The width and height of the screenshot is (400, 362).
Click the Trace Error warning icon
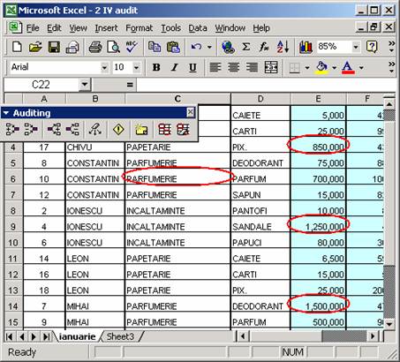pyautogui.click(x=118, y=129)
